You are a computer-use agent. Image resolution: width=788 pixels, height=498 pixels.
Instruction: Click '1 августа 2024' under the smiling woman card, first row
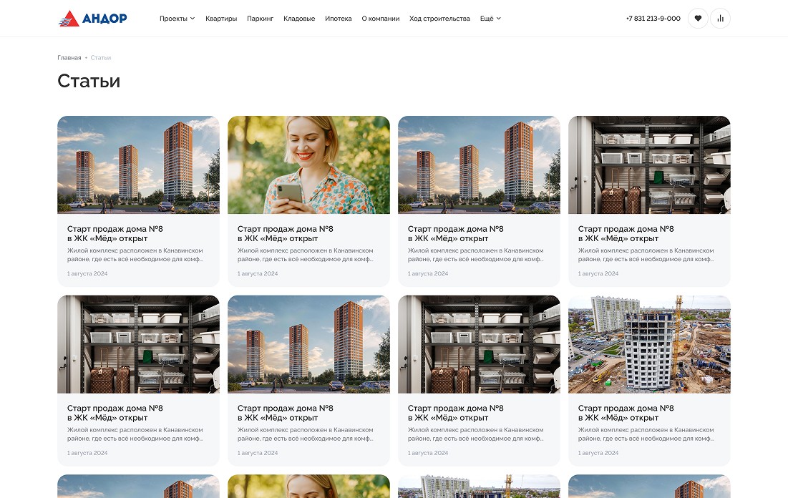click(258, 274)
